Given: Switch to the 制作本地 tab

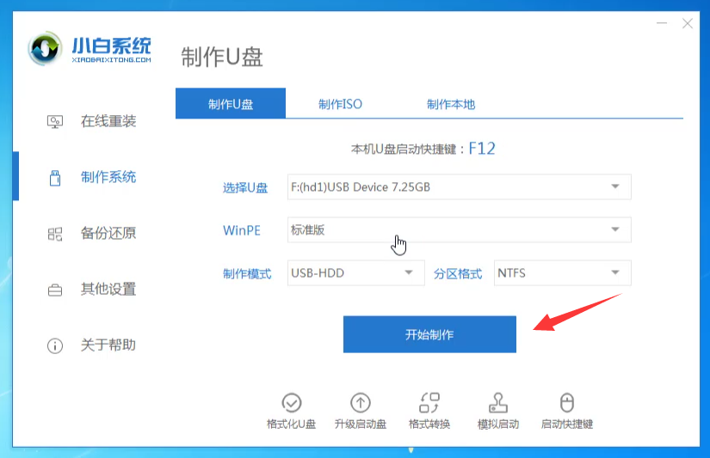Looking at the screenshot, I should pyautogui.click(x=451, y=104).
